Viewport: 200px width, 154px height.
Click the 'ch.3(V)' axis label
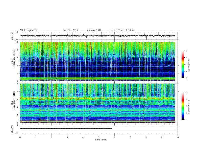pos(12,129)
